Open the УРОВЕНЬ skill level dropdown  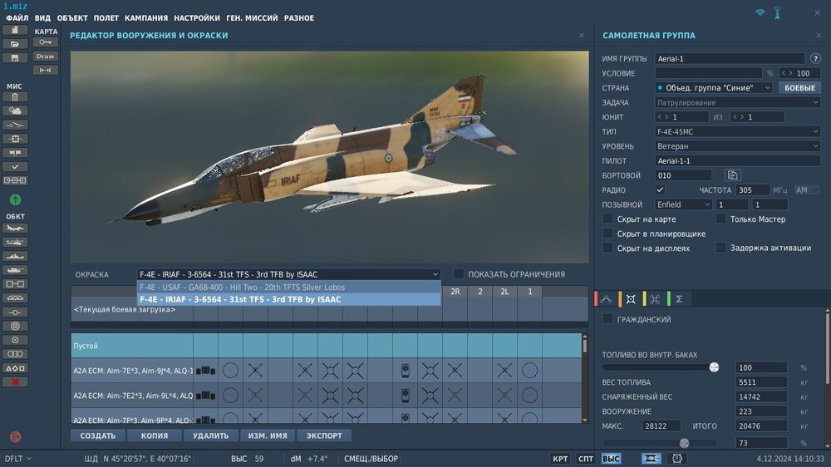click(x=738, y=145)
